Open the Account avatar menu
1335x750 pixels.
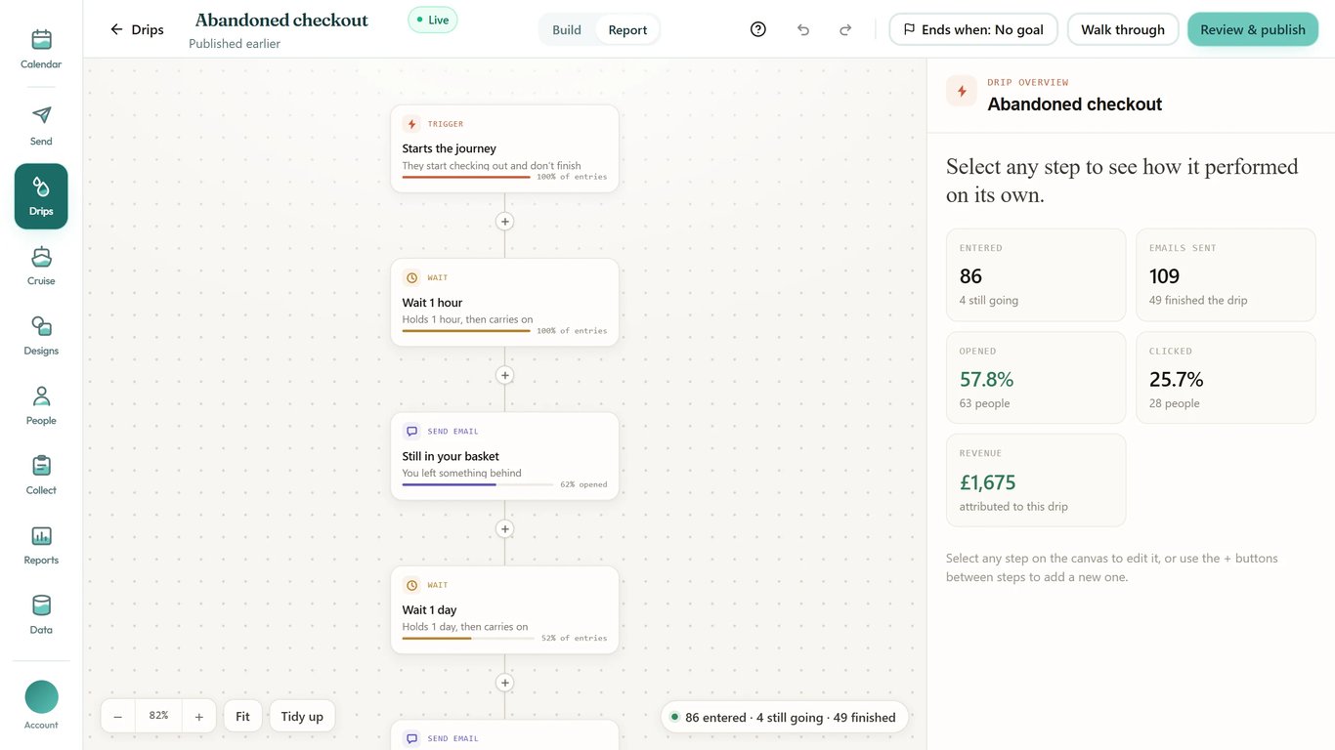tap(41, 705)
